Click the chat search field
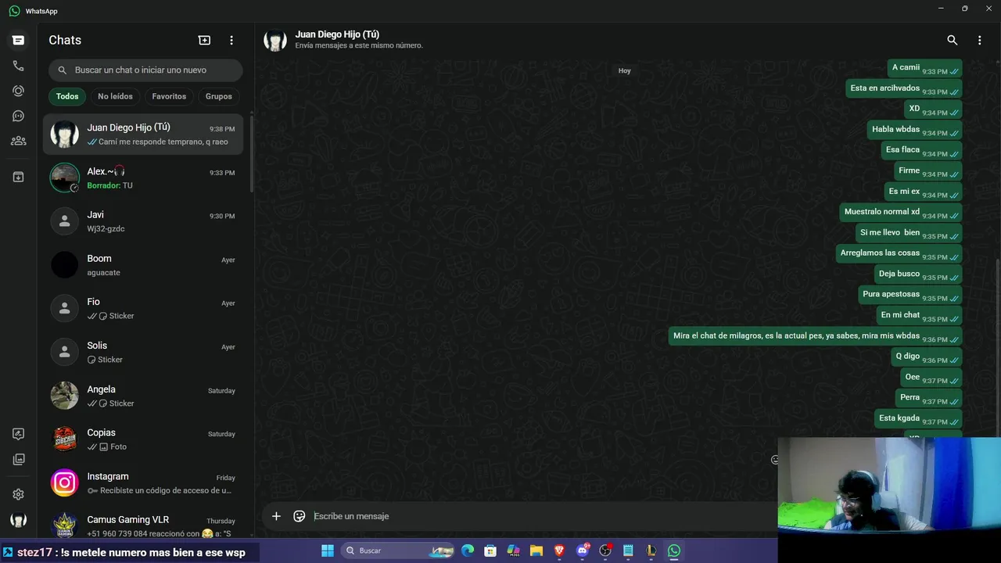 pos(145,70)
